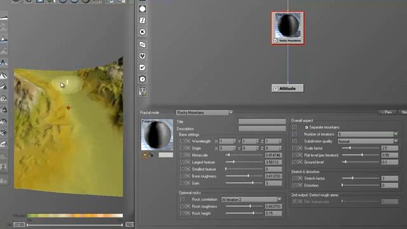Click the Rock roughness slider
Image resolution: width=407 pixels, height=229 pixels.
244,206
